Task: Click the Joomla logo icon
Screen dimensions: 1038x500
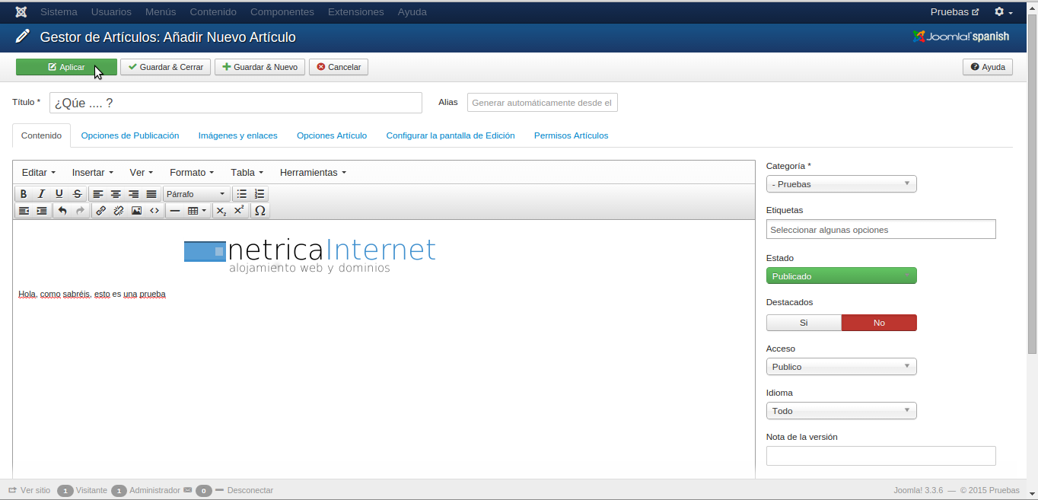Action: click(x=21, y=12)
